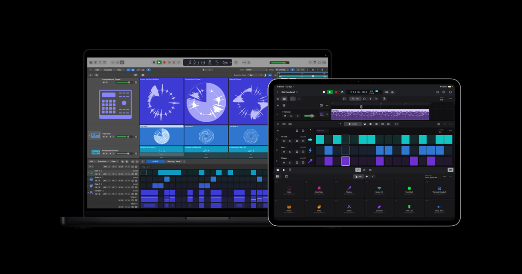The height and width of the screenshot is (274, 522).
Task: Tap the Clap drum pad
Action: click(x=319, y=208)
